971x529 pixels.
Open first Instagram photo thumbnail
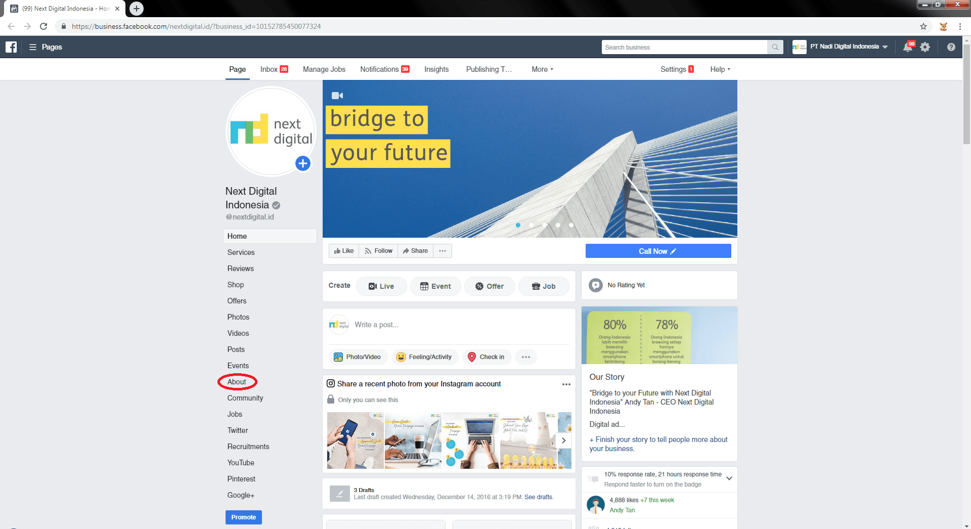click(x=355, y=440)
